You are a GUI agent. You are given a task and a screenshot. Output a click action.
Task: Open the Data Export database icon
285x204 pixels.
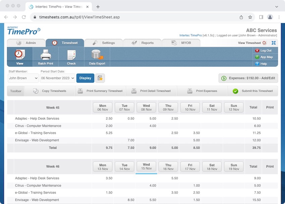[x=97, y=55]
